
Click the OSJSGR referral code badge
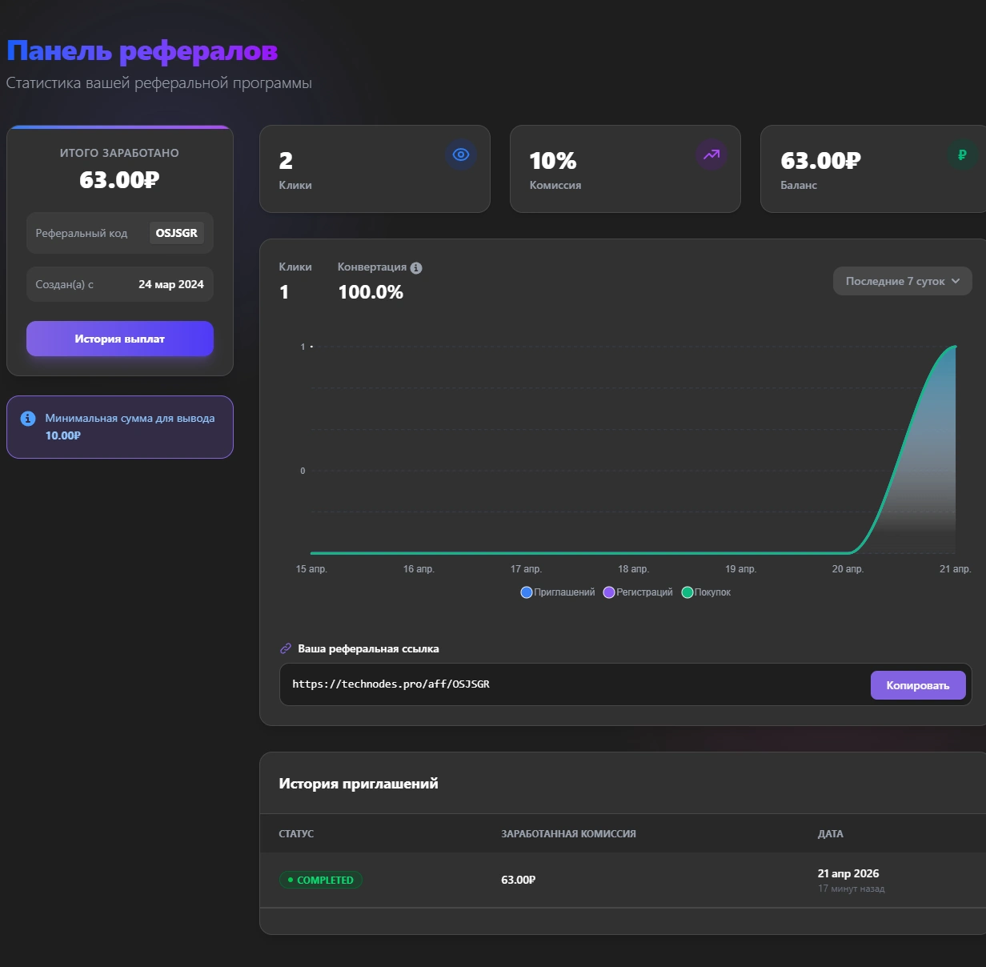pos(177,233)
